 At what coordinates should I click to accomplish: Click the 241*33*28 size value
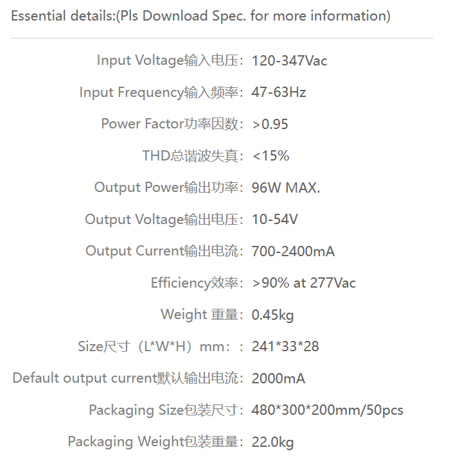point(285,346)
